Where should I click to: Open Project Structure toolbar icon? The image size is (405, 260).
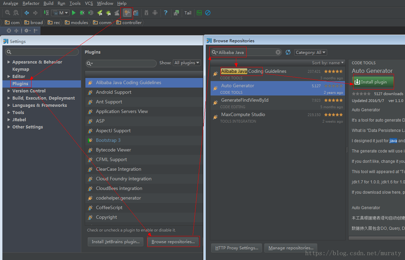(136, 13)
